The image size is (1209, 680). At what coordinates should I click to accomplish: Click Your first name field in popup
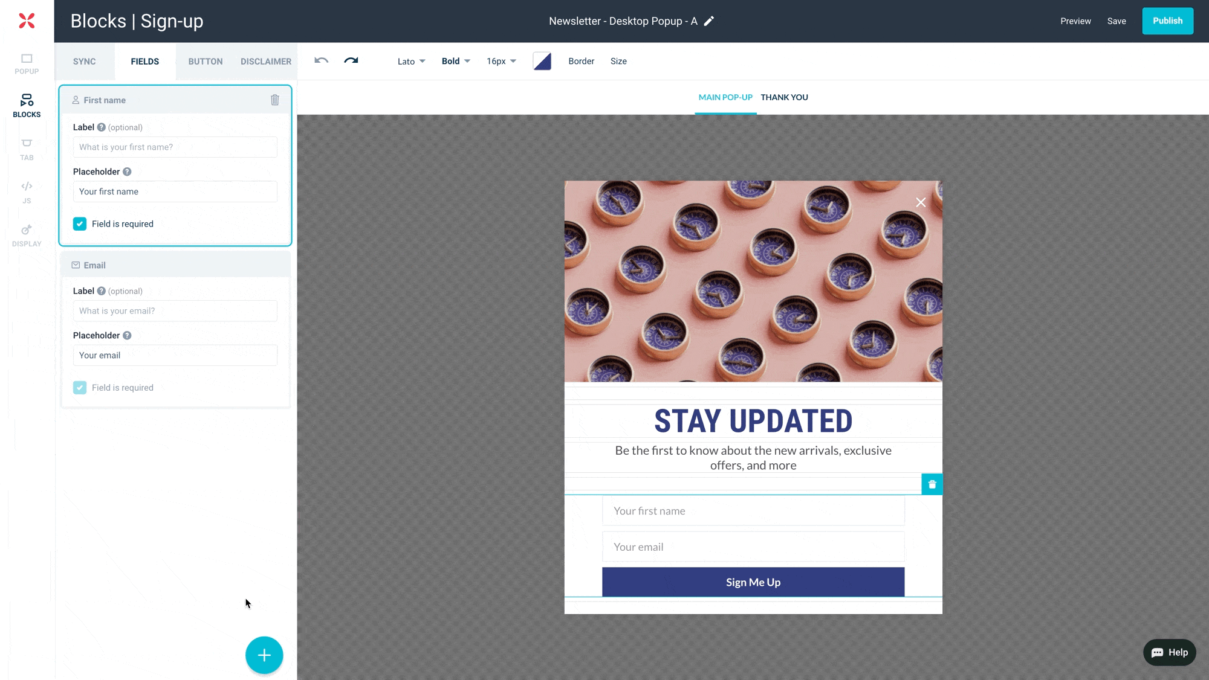pos(753,511)
